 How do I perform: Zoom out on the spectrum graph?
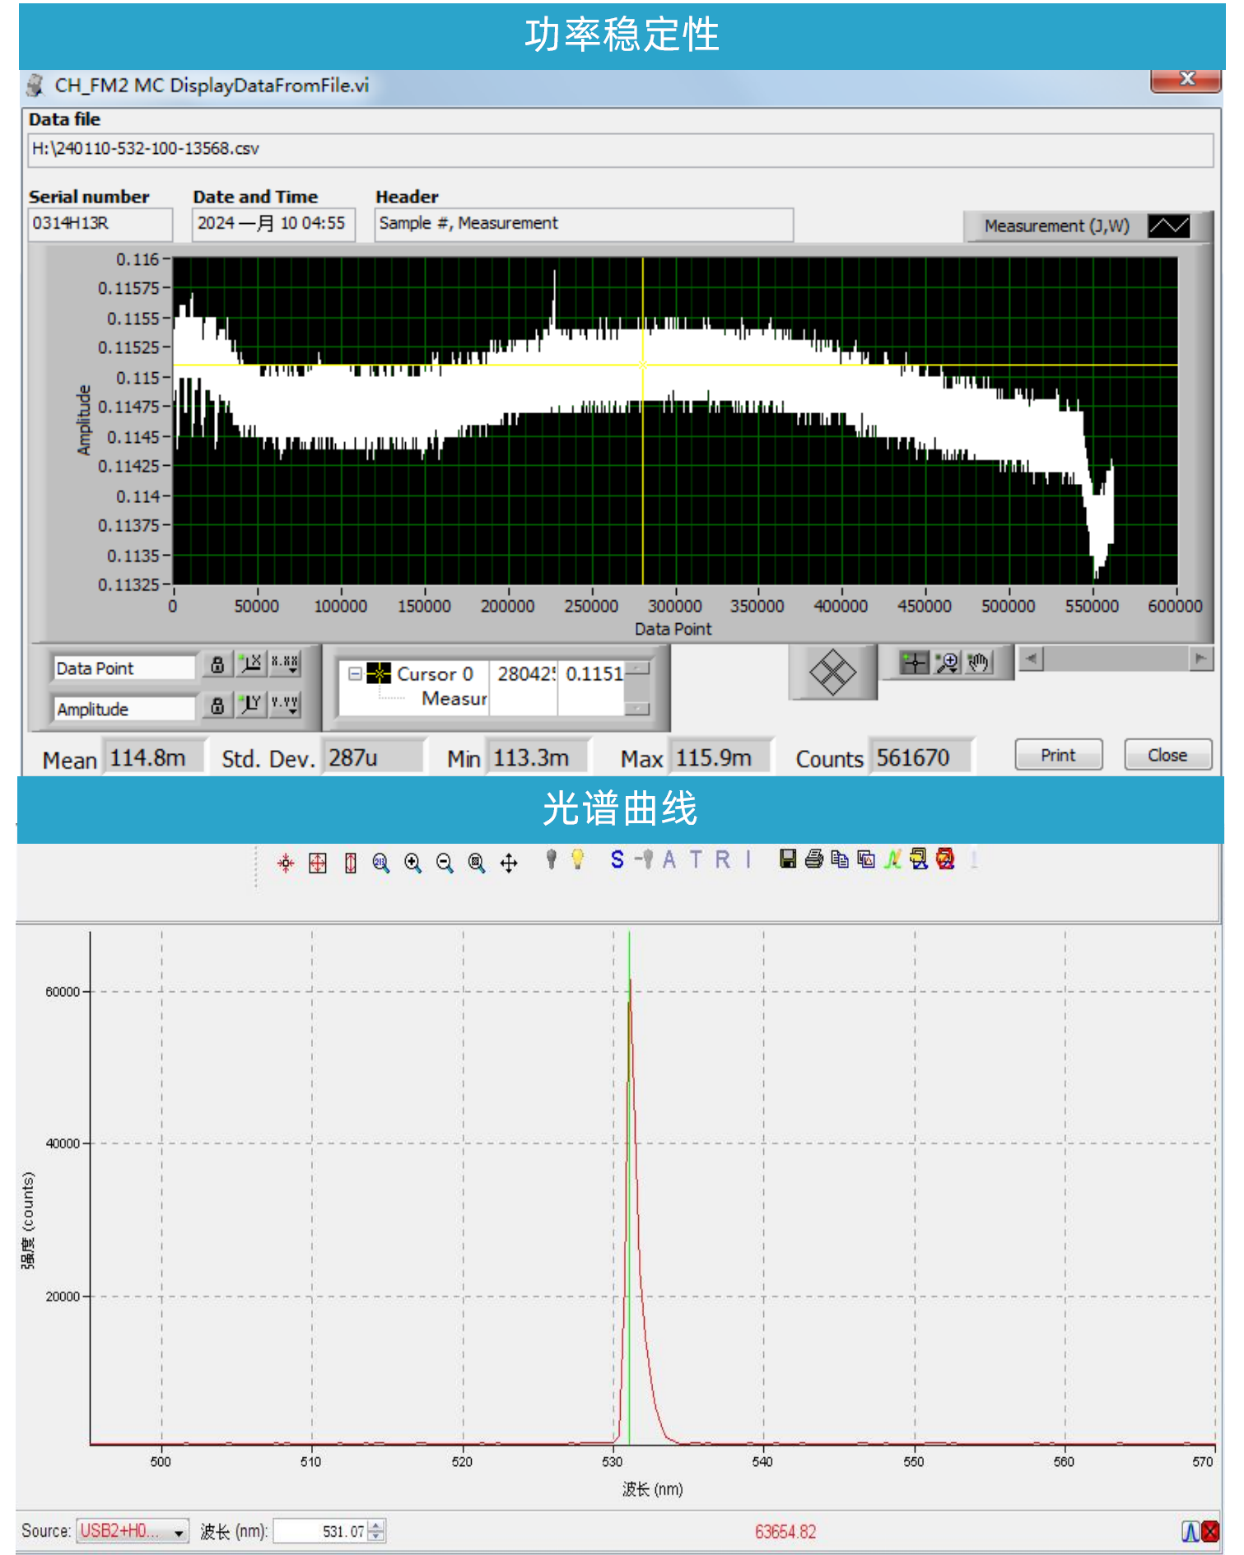pos(445,862)
